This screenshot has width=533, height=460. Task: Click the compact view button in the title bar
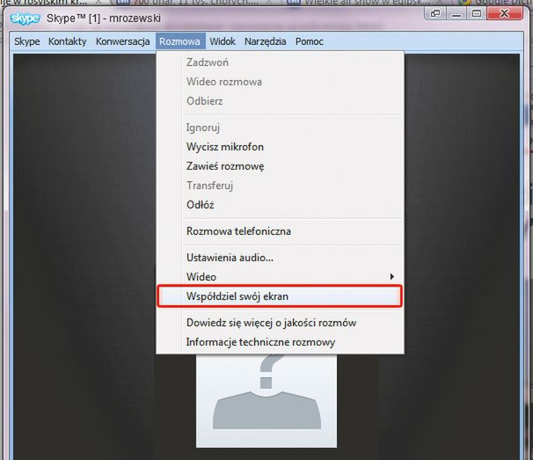tap(434, 13)
